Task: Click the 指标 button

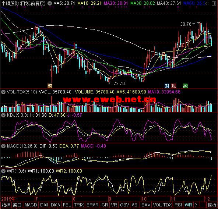Action: pyautogui.click(x=6, y=205)
